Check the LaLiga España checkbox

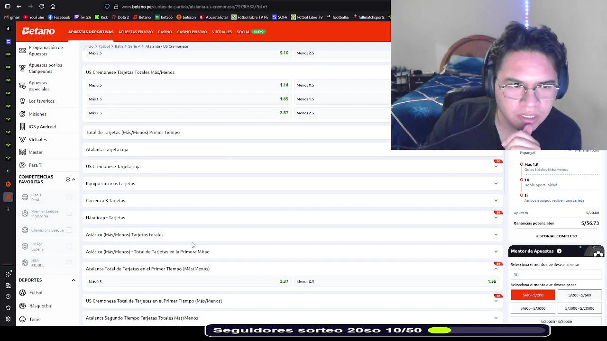69,246
